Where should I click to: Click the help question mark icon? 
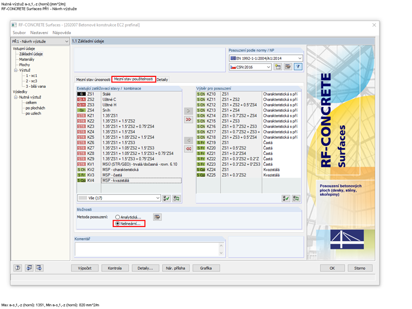[17, 268]
